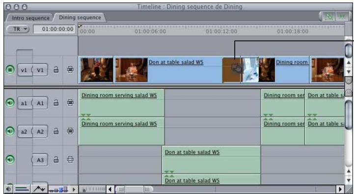This screenshot has height=194, width=354.
Task: Lock the A3 audio track
Action: (56, 160)
